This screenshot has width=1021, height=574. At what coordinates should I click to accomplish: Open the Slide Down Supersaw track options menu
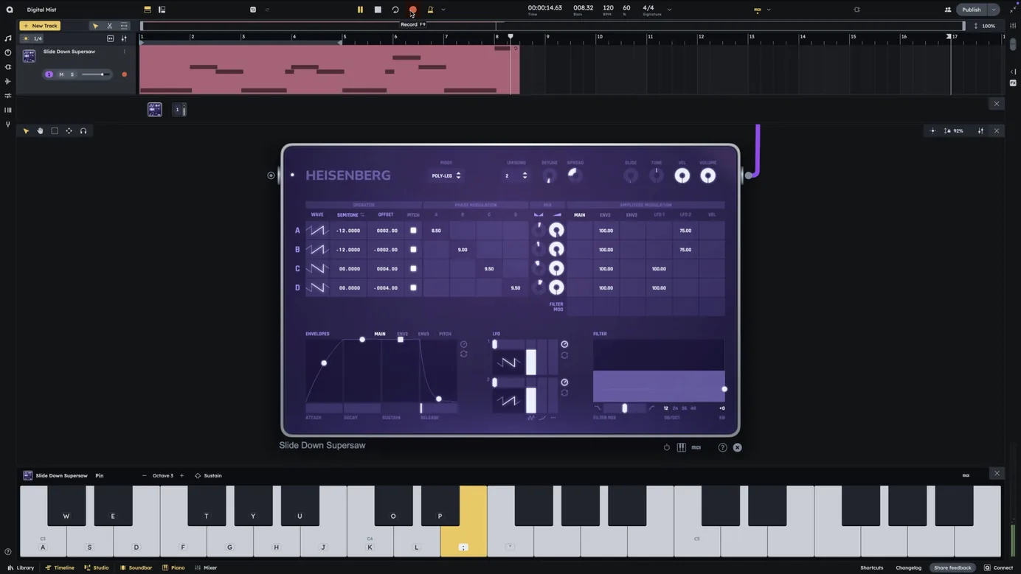124,52
